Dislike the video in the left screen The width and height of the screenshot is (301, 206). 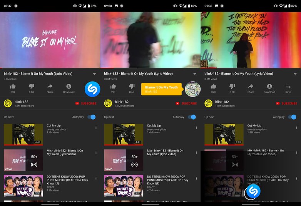[32, 86]
